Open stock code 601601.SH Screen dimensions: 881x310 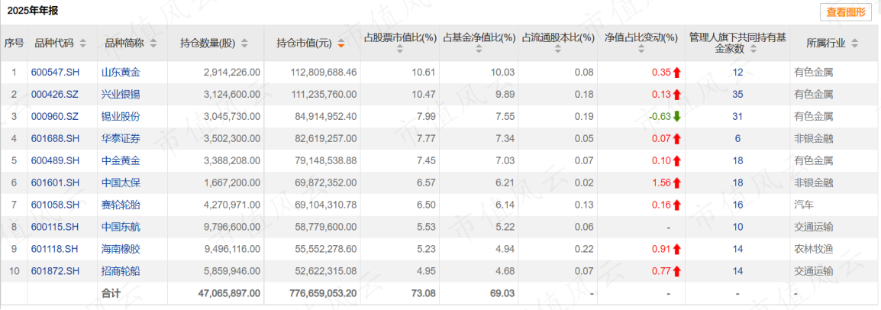(x=55, y=183)
